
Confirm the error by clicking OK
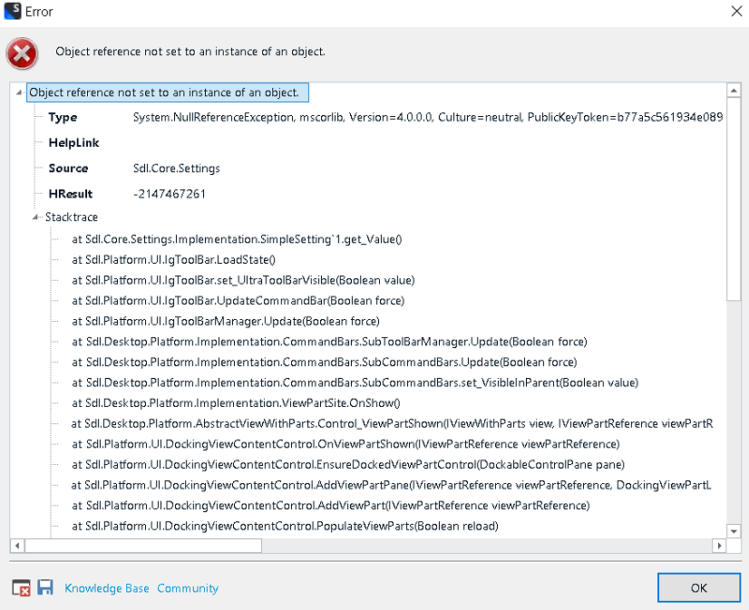[x=698, y=587]
